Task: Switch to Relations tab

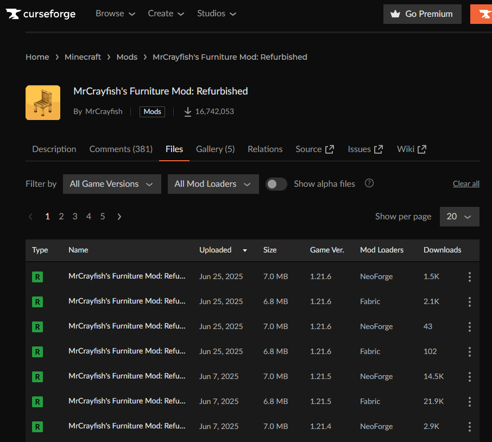Action: click(265, 149)
